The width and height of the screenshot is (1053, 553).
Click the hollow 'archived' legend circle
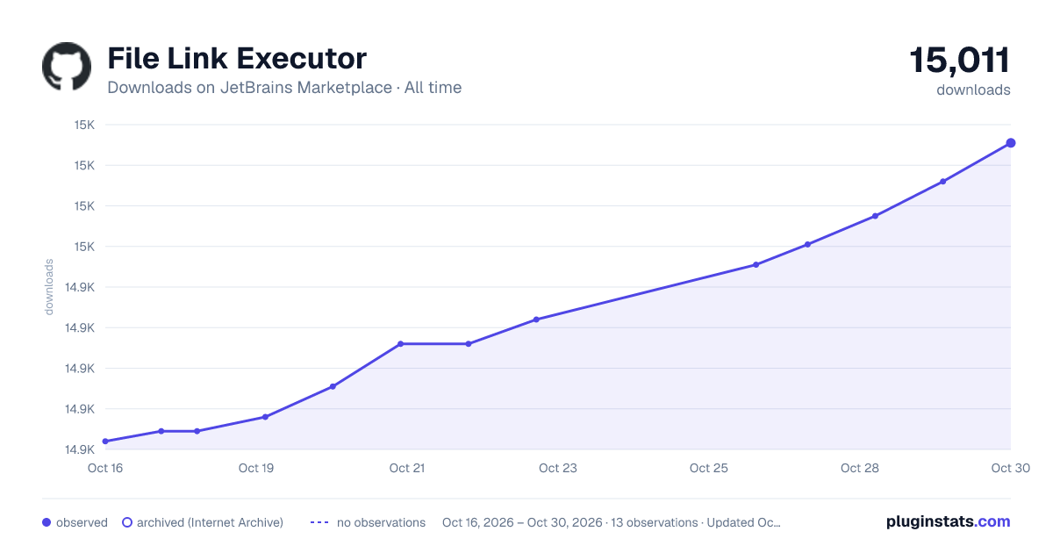click(x=127, y=522)
